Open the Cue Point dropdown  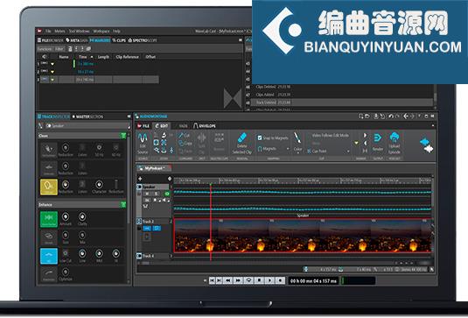click(328, 152)
